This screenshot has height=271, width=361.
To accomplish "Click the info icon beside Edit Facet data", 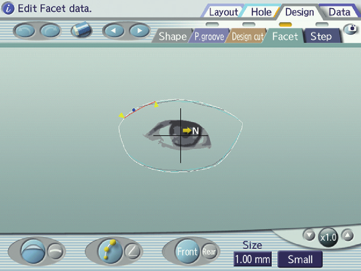I will coord(9,9).
